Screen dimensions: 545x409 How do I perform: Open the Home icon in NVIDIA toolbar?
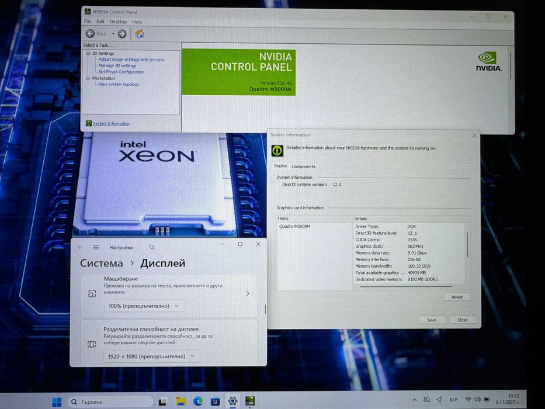[x=140, y=34]
